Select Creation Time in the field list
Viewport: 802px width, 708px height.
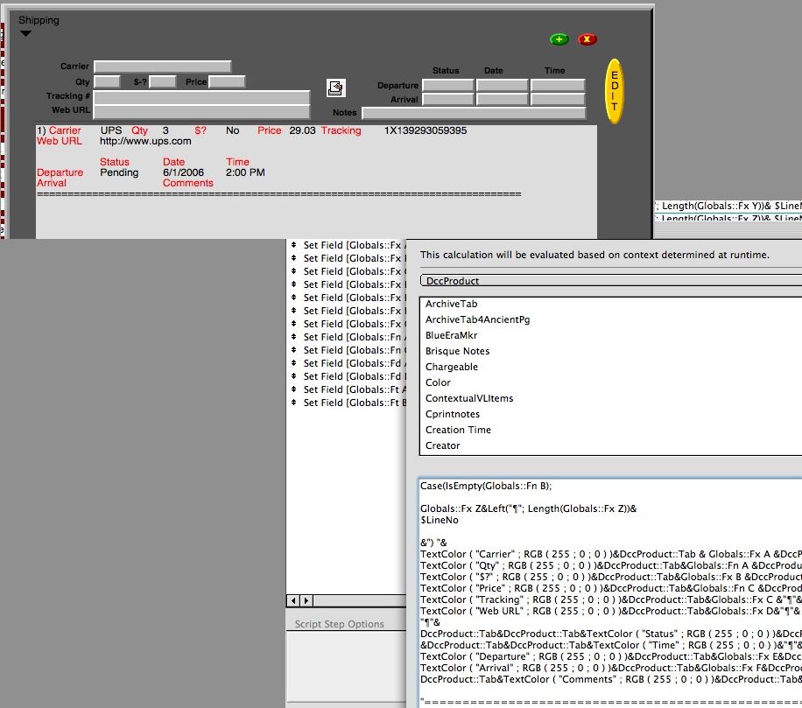458,430
